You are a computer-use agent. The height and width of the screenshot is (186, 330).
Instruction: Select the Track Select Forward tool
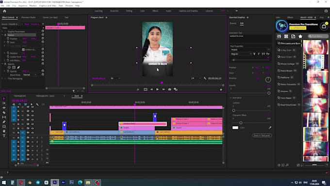click(x=4, y=103)
